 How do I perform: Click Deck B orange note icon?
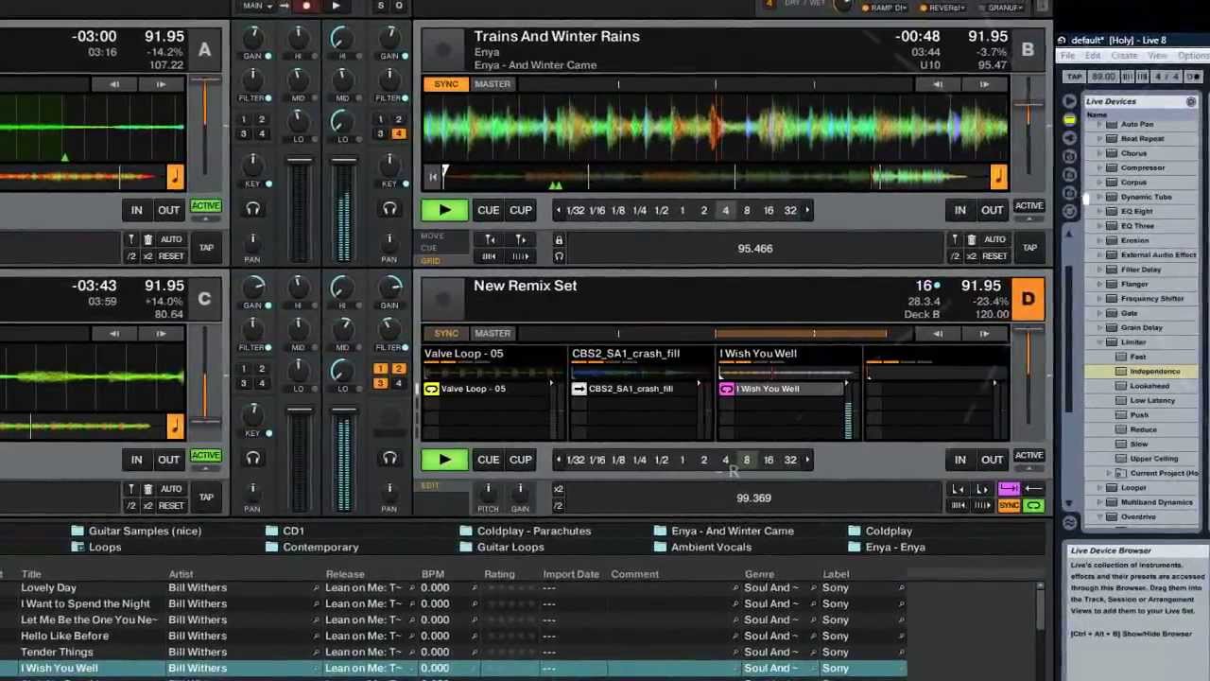click(998, 176)
